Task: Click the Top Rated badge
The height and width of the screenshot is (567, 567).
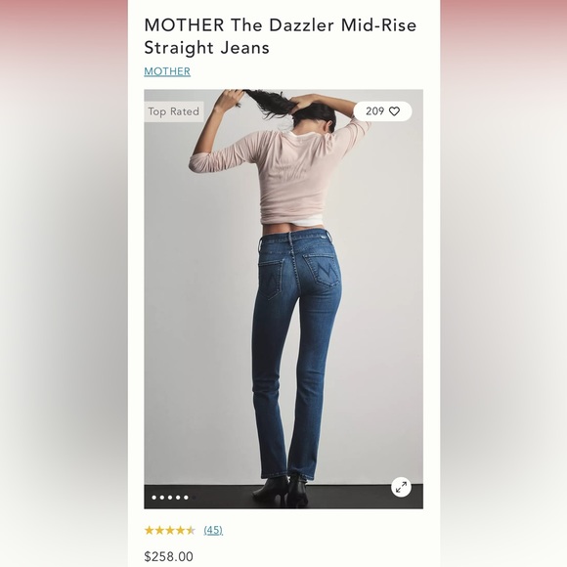Action: (x=174, y=111)
